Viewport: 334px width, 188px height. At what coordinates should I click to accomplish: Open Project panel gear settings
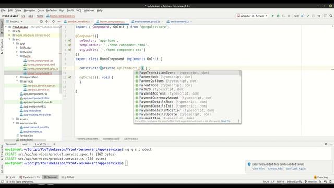coord(53,21)
